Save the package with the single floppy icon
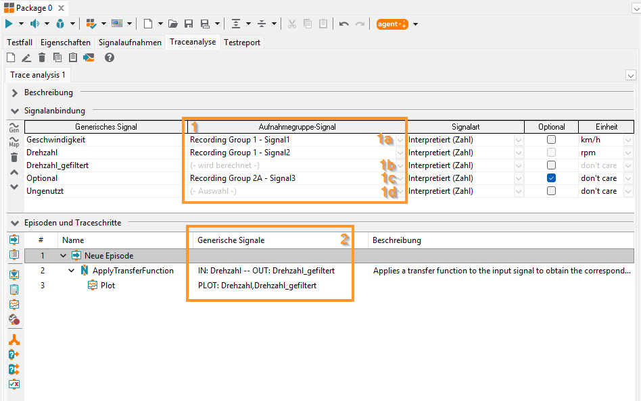This screenshot has width=641, height=401. click(x=189, y=24)
